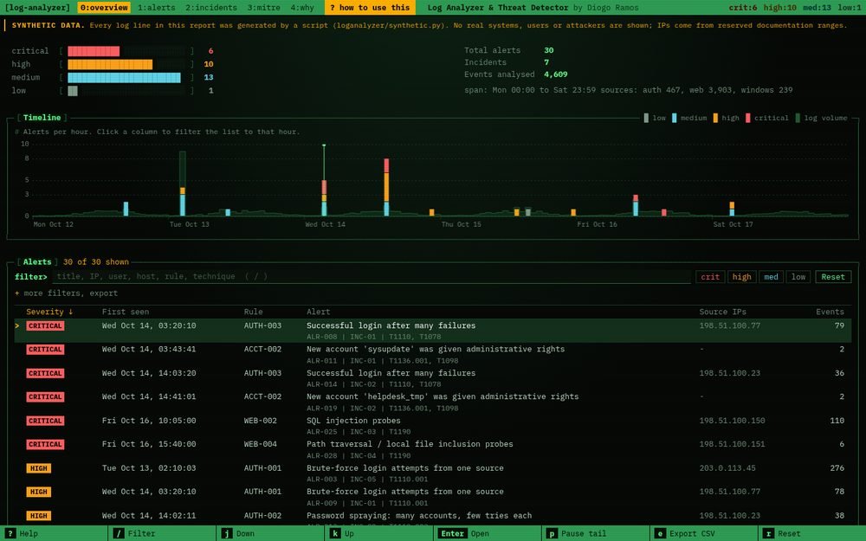This screenshot has width=866, height=541.
Task: Sort by the Severity column header
Action: (x=49, y=312)
